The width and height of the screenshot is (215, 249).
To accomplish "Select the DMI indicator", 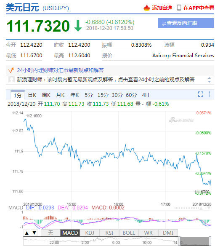I will pos(168,233).
